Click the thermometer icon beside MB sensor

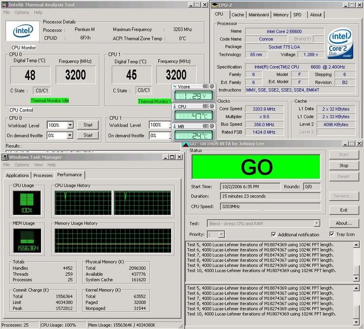(175, 127)
